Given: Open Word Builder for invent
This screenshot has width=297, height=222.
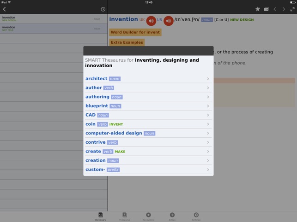Looking at the screenshot, I should click(135, 32).
